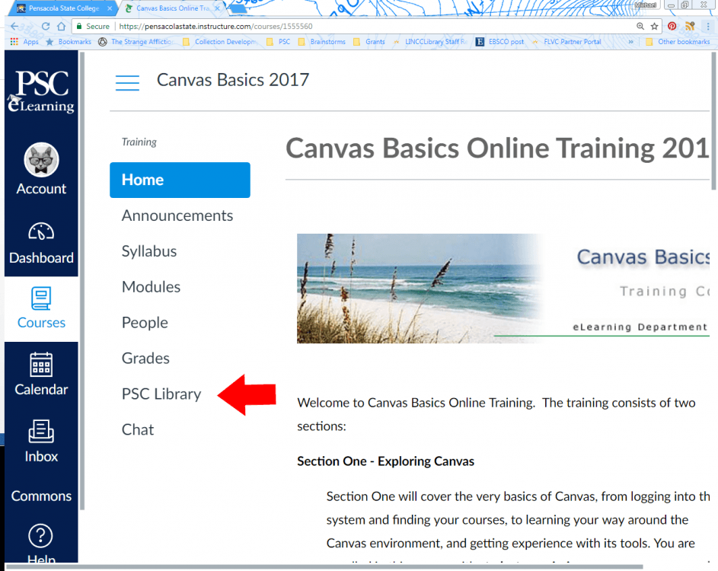Viewport: 718px width, 571px height.
Task: Open the Apps shortcut in bookmarks bar
Action: [x=24, y=42]
